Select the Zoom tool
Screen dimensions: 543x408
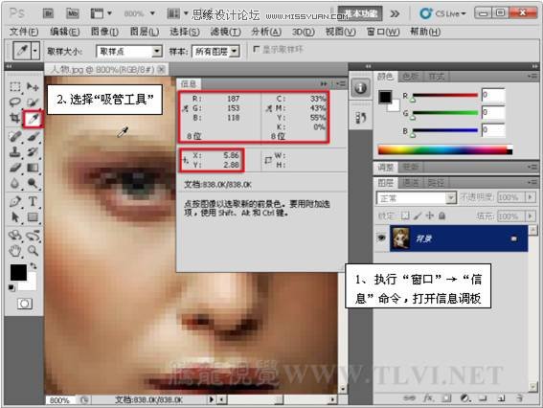pos(33,250)
